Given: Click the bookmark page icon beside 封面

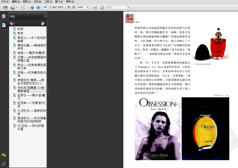Looking at the screenshot, I should pos(15,29).
